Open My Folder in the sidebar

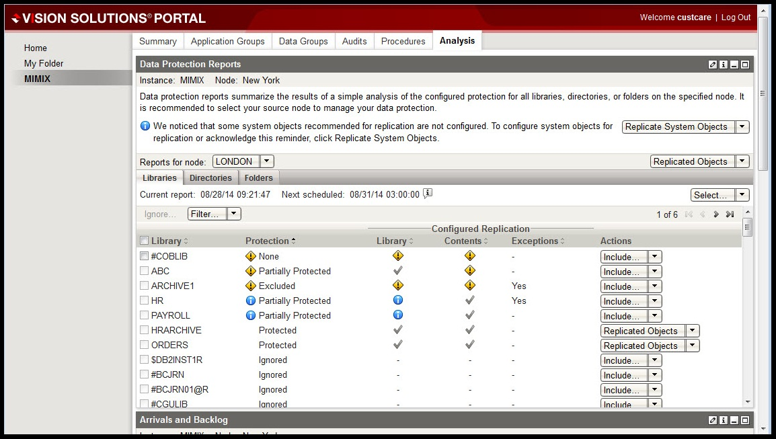[44, 63]
